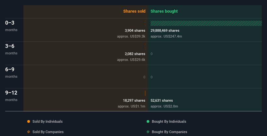Screen dimensions: 267x136
Task: Click the orange Sold By Individuals legend dot
Action: (x=29, y=121)
